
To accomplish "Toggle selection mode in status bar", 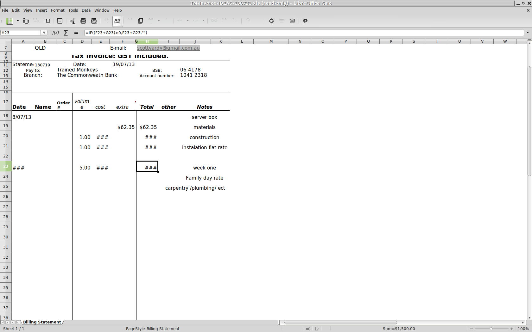I will 307,329.
